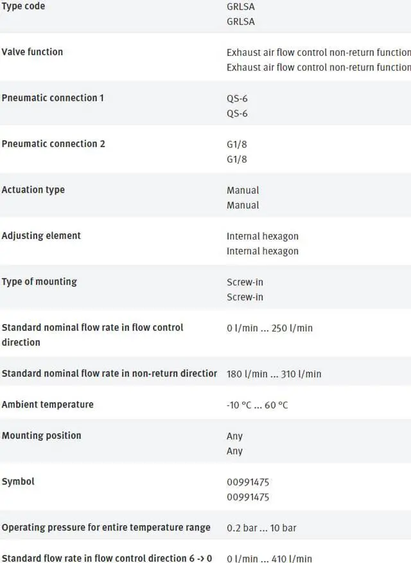The image size is (411, 563).
Task: Click the -10 °C ... 60 °C value
Action: (257, 405)
